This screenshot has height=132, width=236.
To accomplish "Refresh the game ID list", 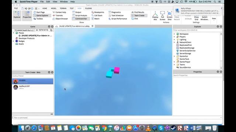I will point(51,30).
